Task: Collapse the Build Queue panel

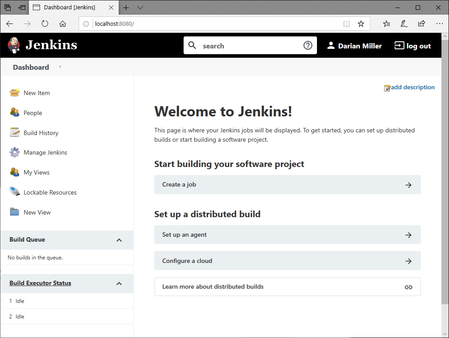Action: tap(119, 240)
